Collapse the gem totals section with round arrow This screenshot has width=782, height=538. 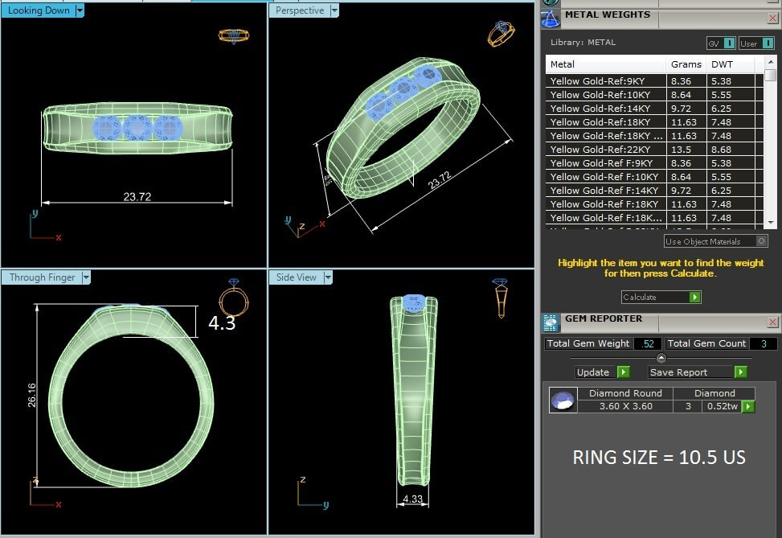[661, 358]
